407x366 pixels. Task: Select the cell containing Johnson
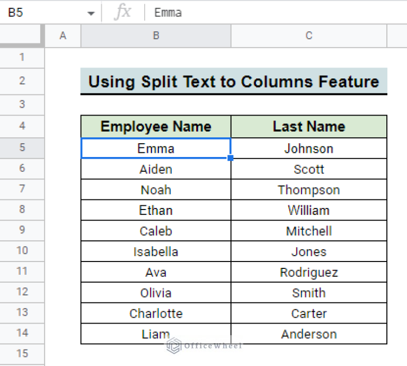pyautogui.click(x=309, y=149)
